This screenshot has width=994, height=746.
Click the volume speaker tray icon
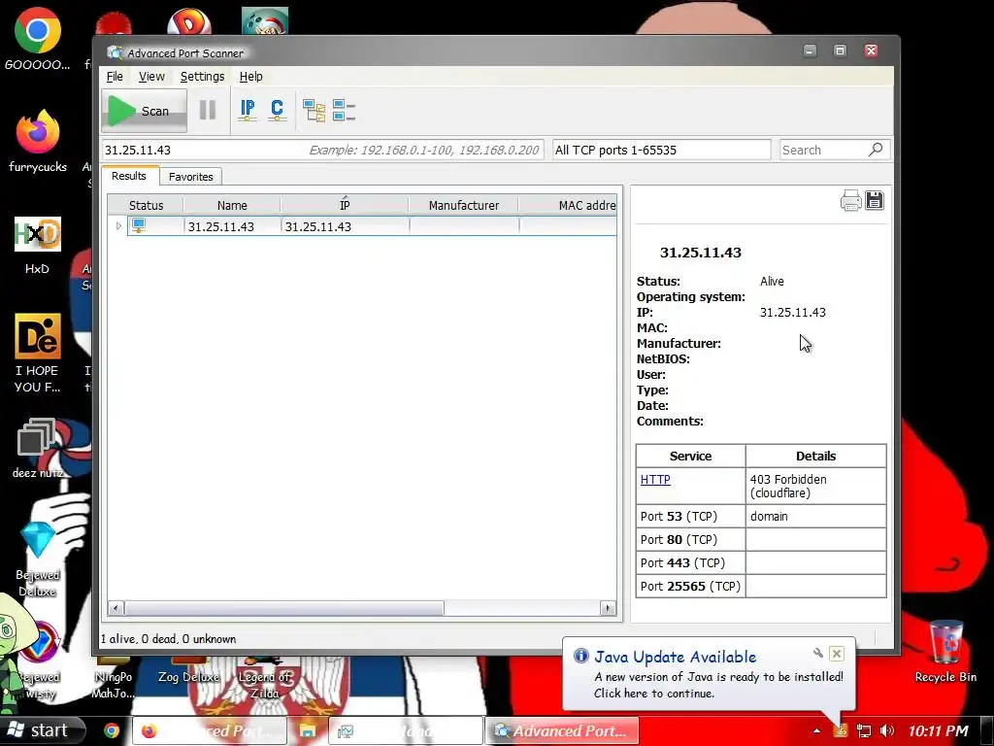coord(887,730)
